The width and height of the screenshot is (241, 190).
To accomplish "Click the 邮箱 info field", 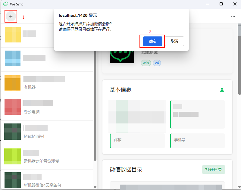I will pos(137,140).
